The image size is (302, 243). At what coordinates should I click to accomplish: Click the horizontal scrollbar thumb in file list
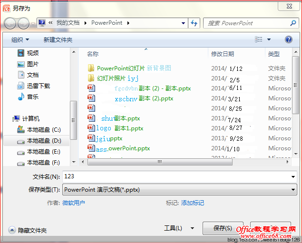click(x=160, y=162)
